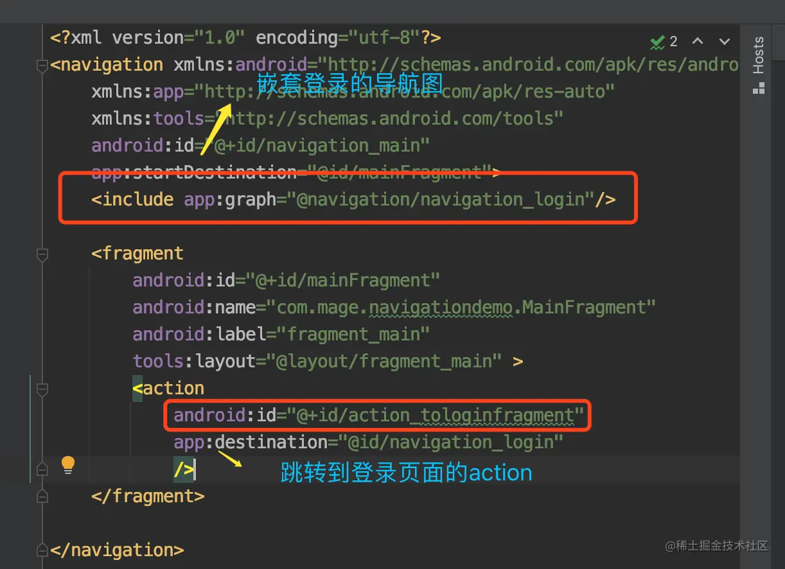Collapse the navigation root tag fold marker

tap(42, 65)
